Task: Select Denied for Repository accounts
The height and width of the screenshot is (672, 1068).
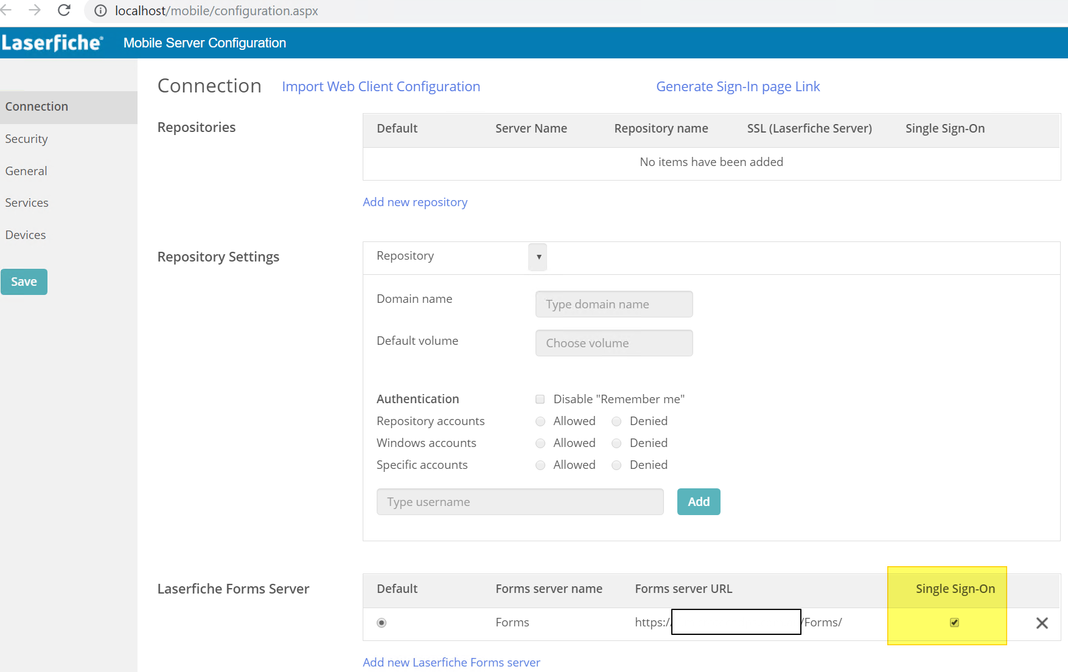Action: click(616, 421)
